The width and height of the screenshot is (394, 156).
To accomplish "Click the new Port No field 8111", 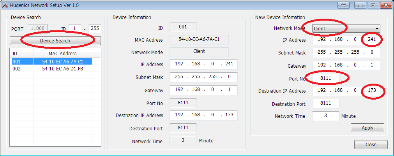I will [326, 78].
